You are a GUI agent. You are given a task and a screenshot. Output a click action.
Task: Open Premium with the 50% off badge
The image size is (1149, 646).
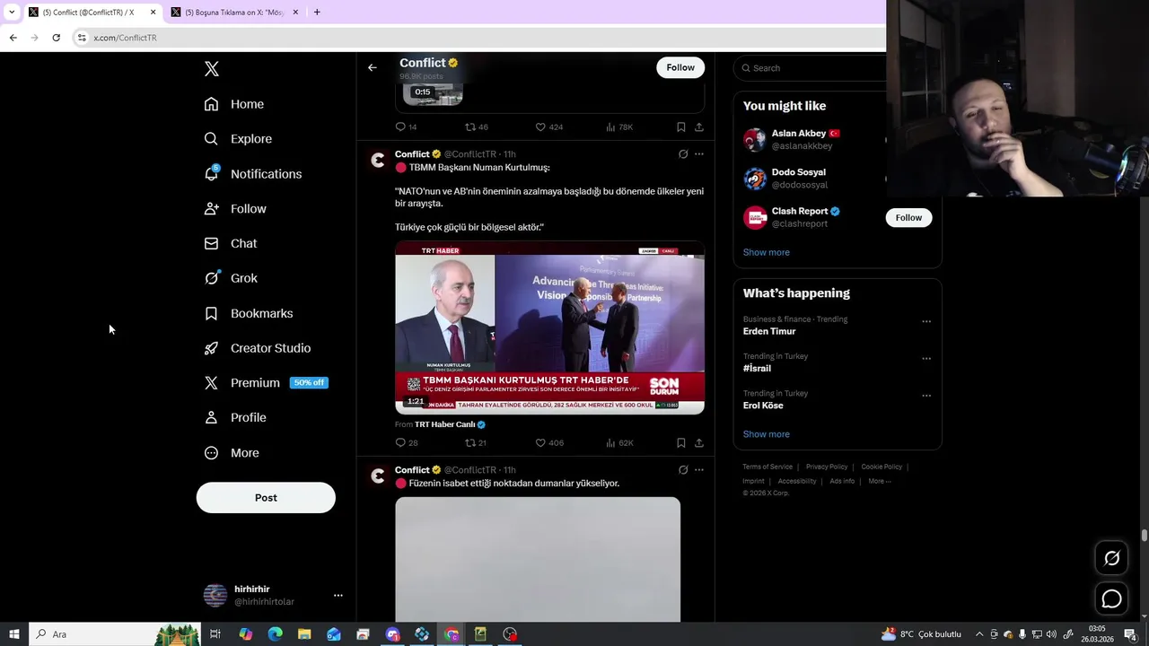click(266, 383)
